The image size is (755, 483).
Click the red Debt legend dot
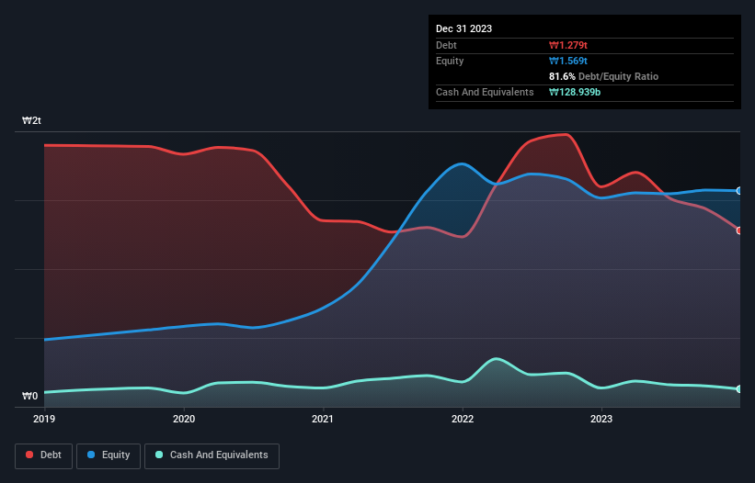coord(29,455)
